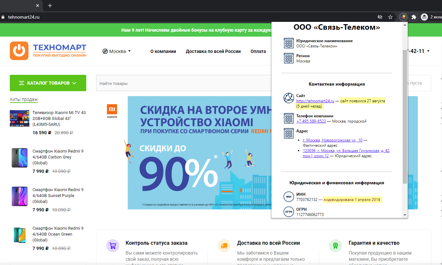This screenshot has width=442, height=265.
Task: Click the site lock icon in address bar
Action: (3, 17)
